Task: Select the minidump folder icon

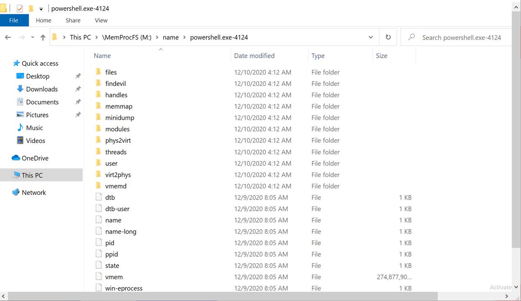Action: point(99,118)
